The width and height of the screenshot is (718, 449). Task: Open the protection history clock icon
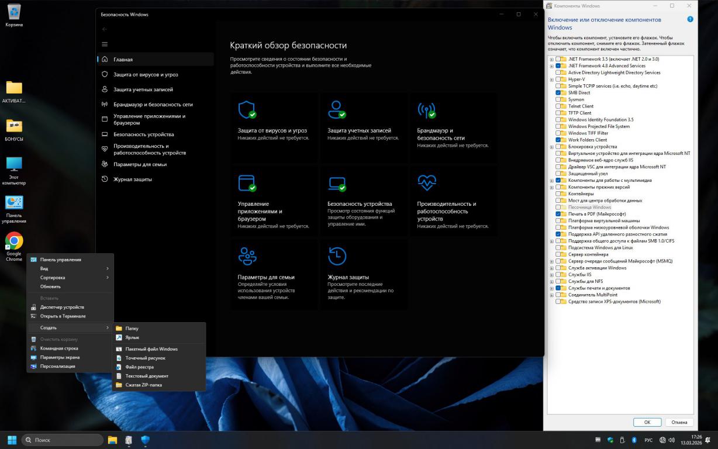(x=337, y=256)
